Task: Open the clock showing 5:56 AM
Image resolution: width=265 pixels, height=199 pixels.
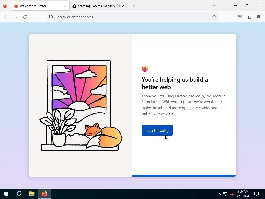Action: click(243, 194)
